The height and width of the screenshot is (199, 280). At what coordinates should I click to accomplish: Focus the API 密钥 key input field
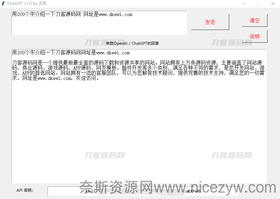pyautogui.click(x=143, y=191)
